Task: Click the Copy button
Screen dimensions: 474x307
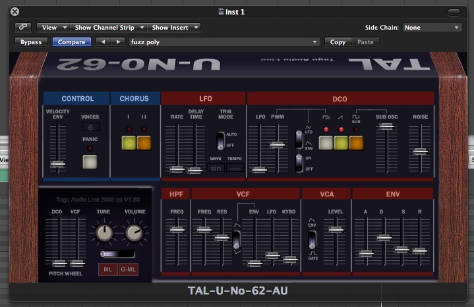Action: (x=338, y=42)
